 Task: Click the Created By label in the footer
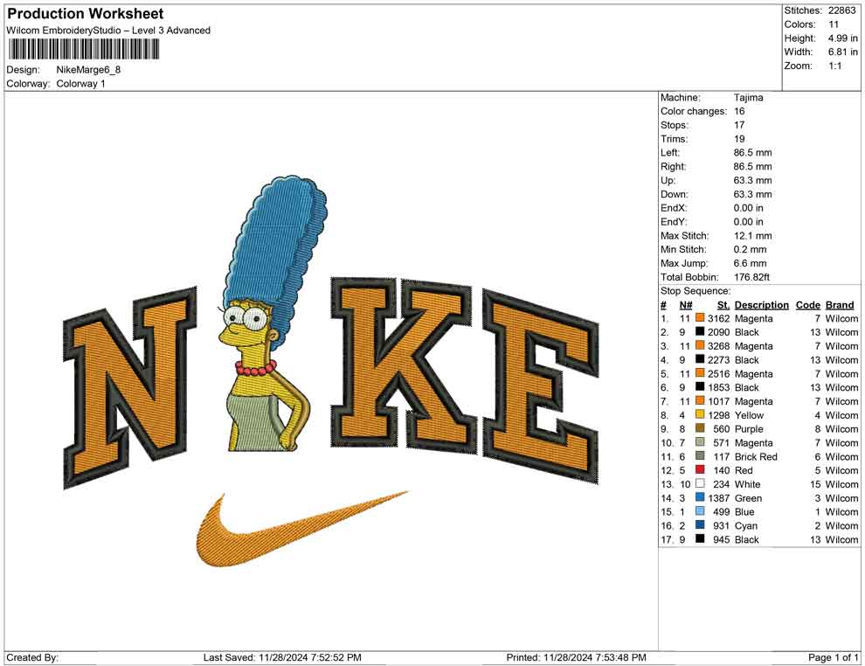click(32, 658)
